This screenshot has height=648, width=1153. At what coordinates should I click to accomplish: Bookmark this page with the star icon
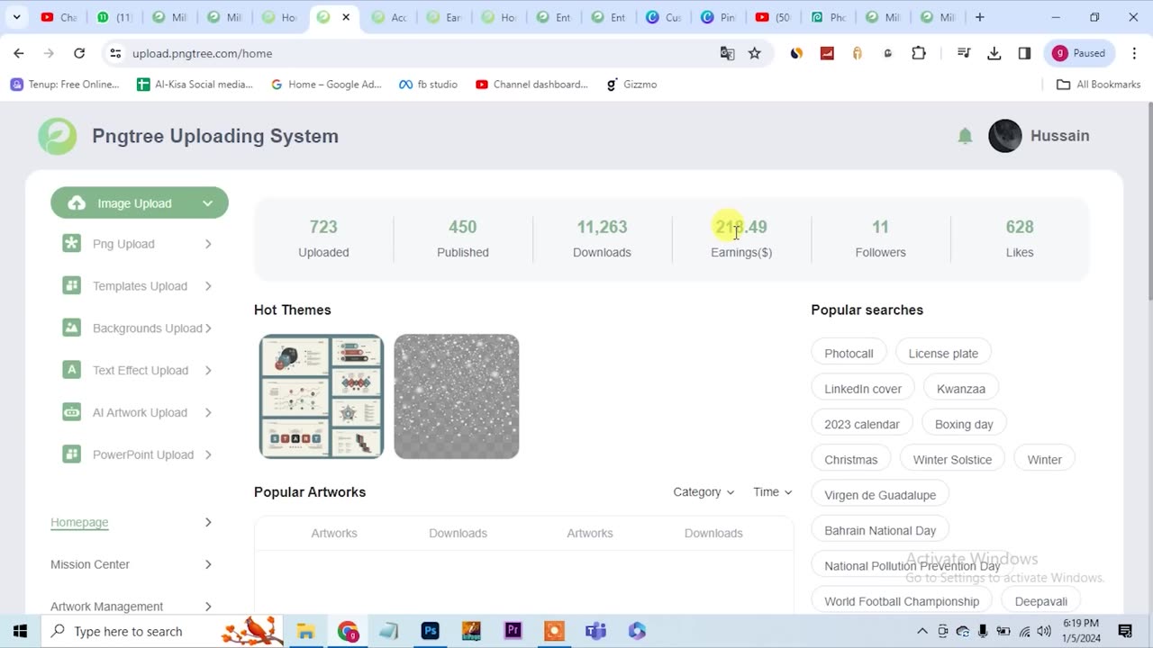[755, 53]
